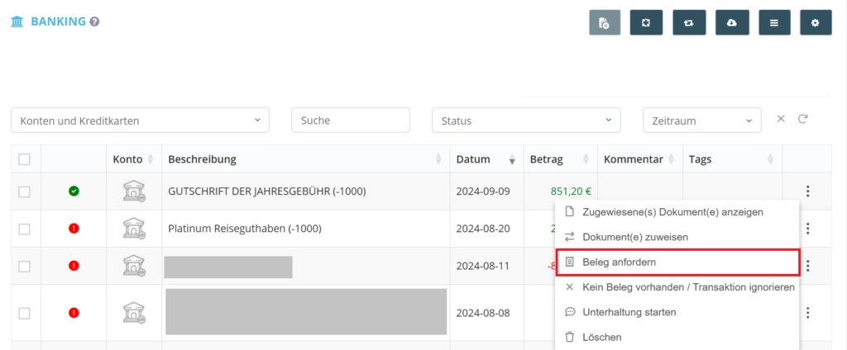847x350 pixels.
Task: Open the gear settings button
Action: click(x=816, y=22)
